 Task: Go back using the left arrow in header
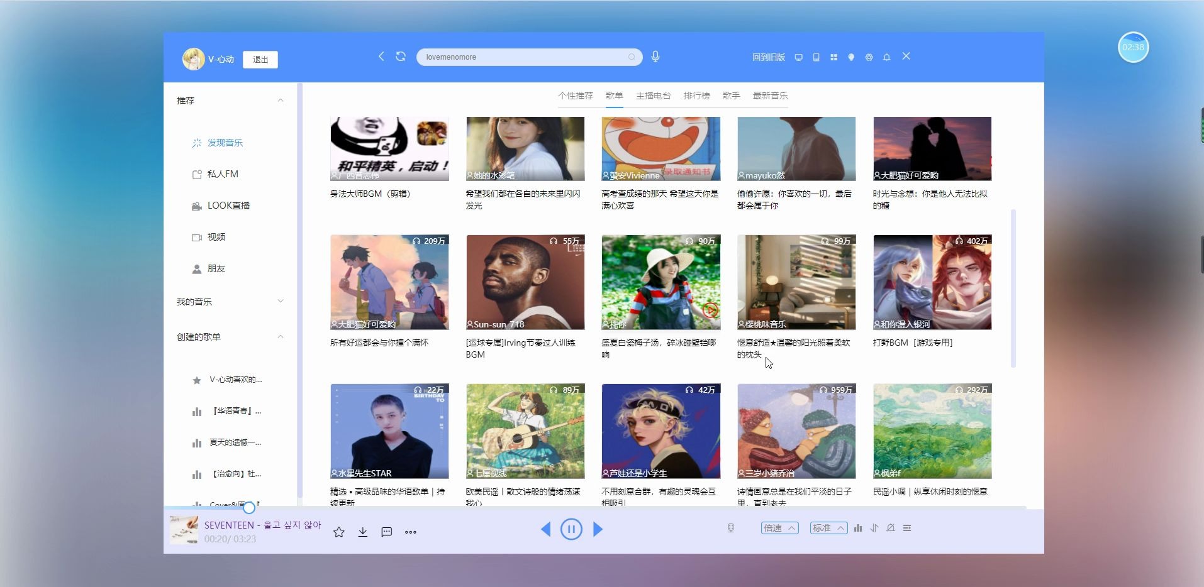click(x=381, y=57)
